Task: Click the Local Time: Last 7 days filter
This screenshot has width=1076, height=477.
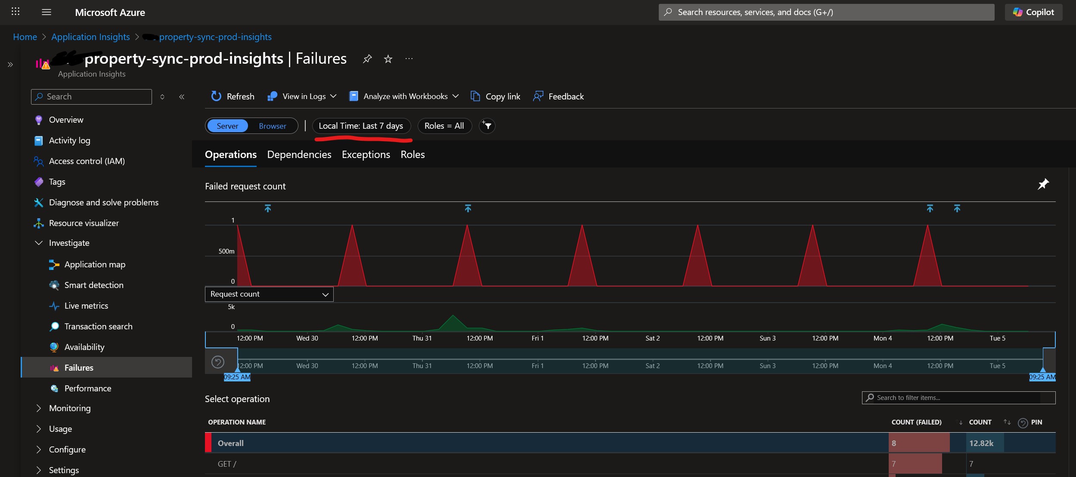Action: (361, 126)
